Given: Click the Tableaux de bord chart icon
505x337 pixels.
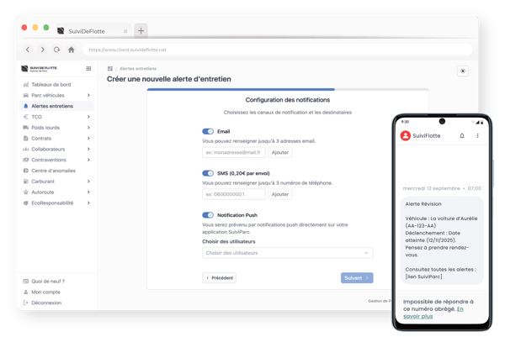Looking at the screenshot, I should pos(26,85).
